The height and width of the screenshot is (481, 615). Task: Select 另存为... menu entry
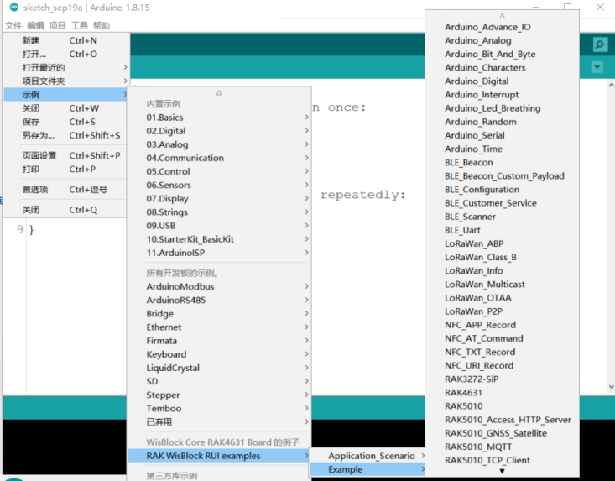[66, 135]
